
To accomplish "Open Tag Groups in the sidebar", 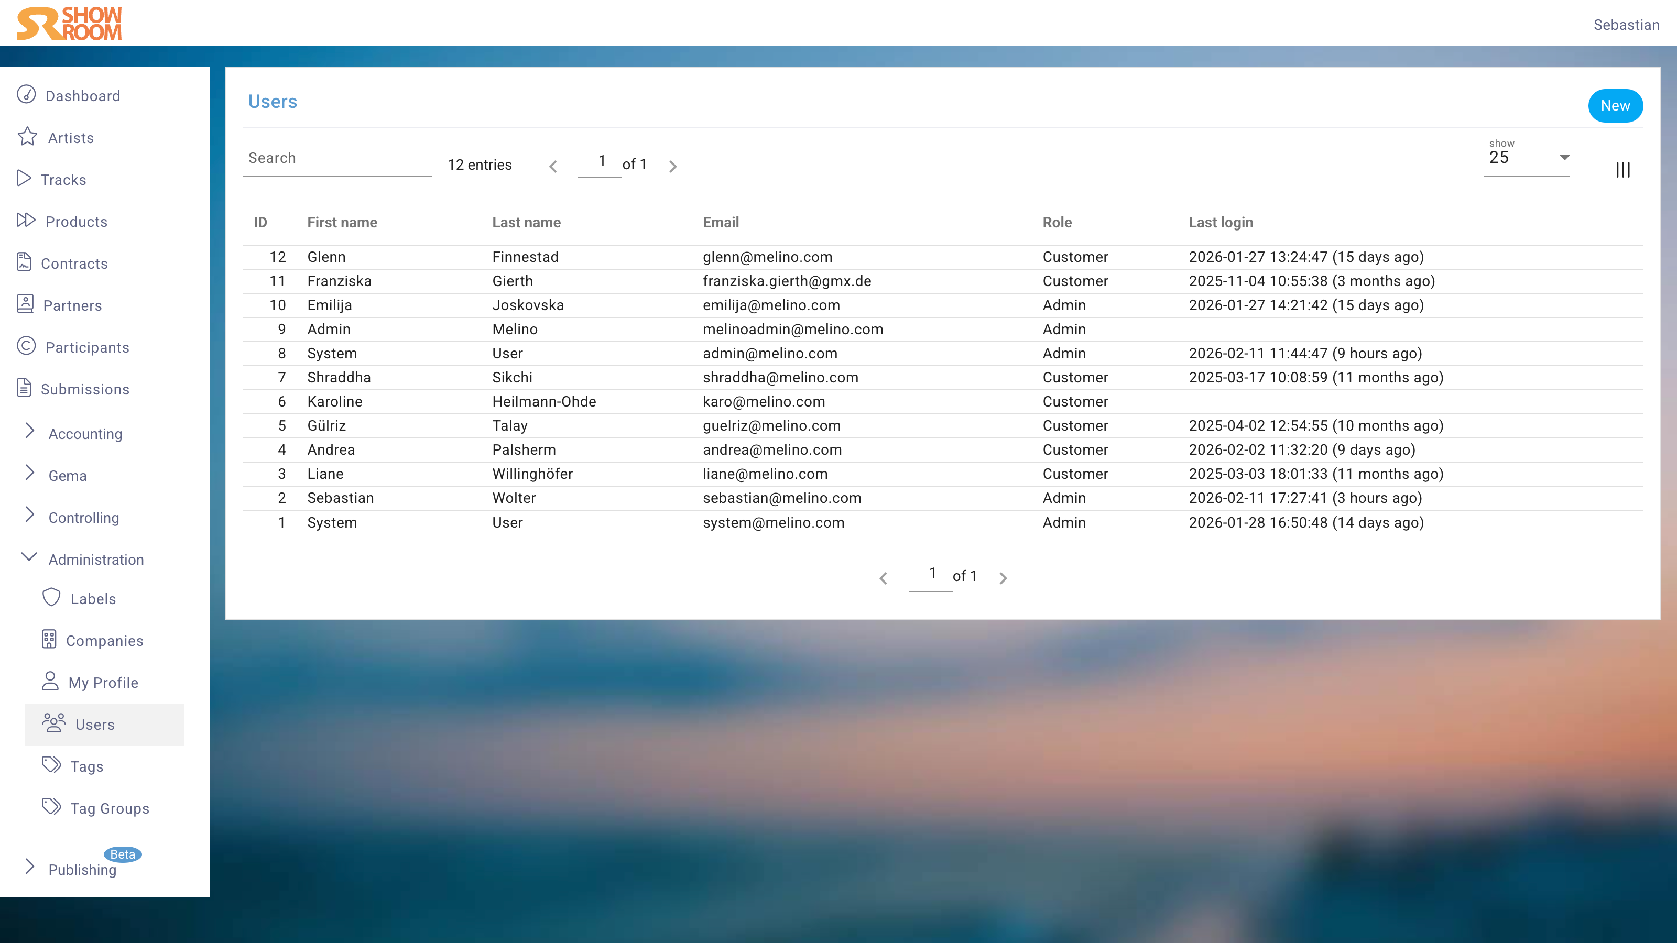I will click(x=110, y=808).
